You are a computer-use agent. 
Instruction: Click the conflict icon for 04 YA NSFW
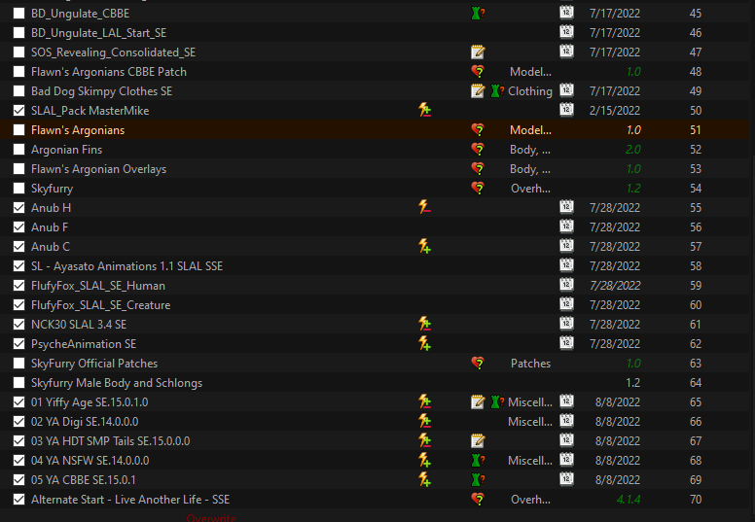pos(424,461)
